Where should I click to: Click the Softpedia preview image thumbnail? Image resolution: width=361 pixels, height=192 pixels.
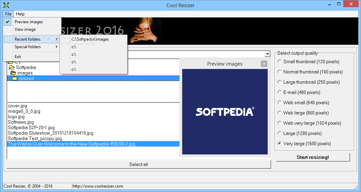click(x=225, y=112)
